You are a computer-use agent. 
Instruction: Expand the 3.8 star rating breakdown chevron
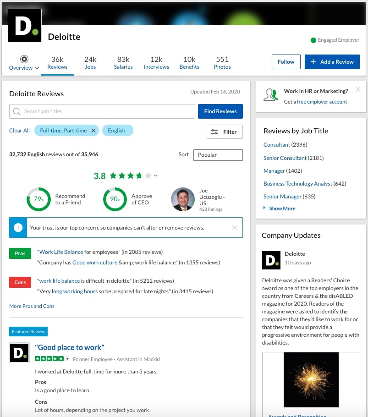tap(155, 176)
